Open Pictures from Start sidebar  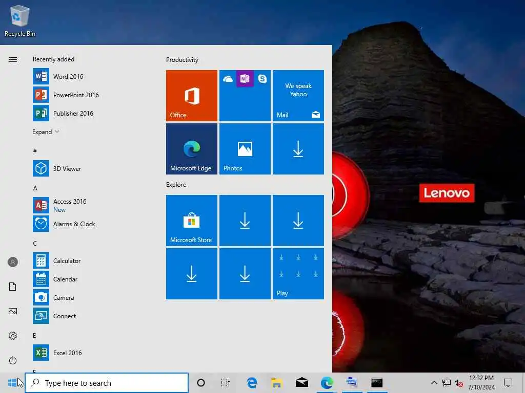pyautogui.click(x=13, y=311)
